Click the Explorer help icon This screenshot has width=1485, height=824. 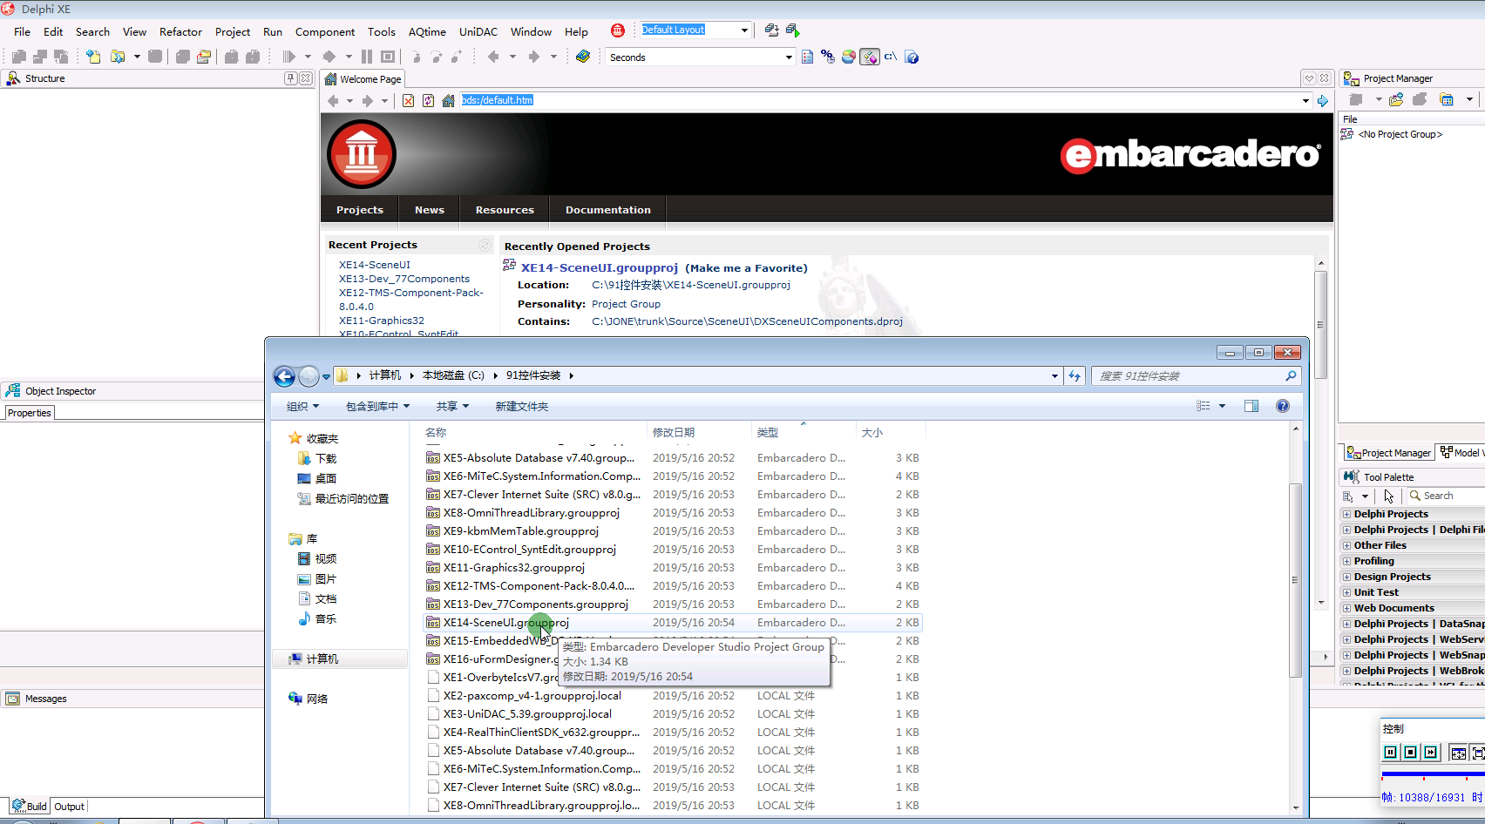pyautogui.click(x=1283, y=406)
